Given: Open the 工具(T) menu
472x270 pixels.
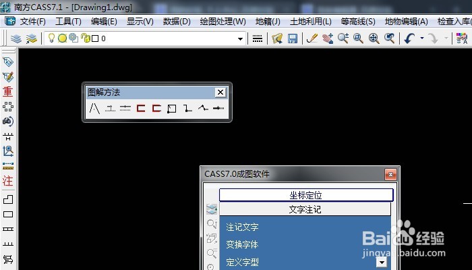Looking at the screenshot, I should pyautogui.click(x=68, y=22).
